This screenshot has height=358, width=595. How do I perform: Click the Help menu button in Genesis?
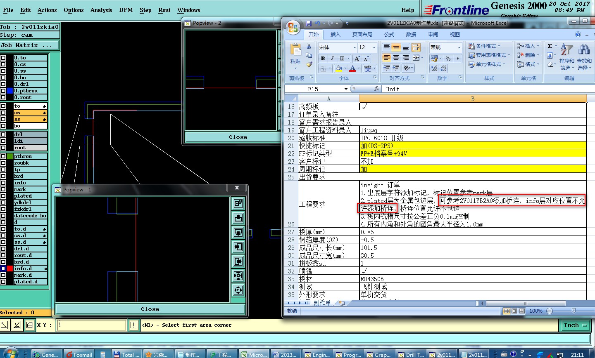[x=408, y=10]
